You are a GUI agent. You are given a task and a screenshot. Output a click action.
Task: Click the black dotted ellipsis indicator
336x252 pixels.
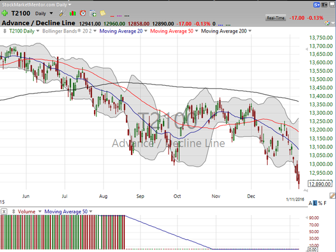pyautogui.click(x=127, y=16)
